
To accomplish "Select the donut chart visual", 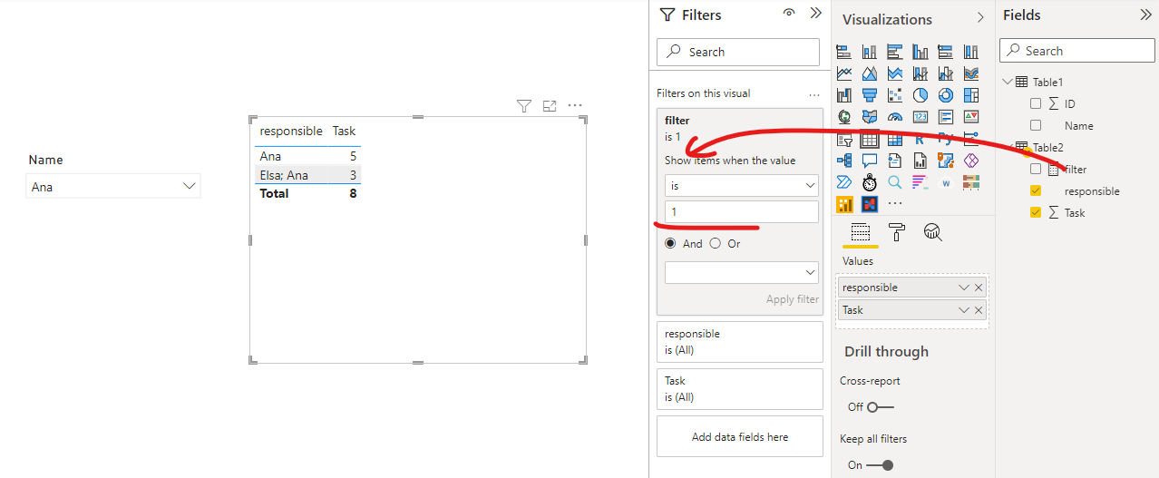I will (946, 95).
